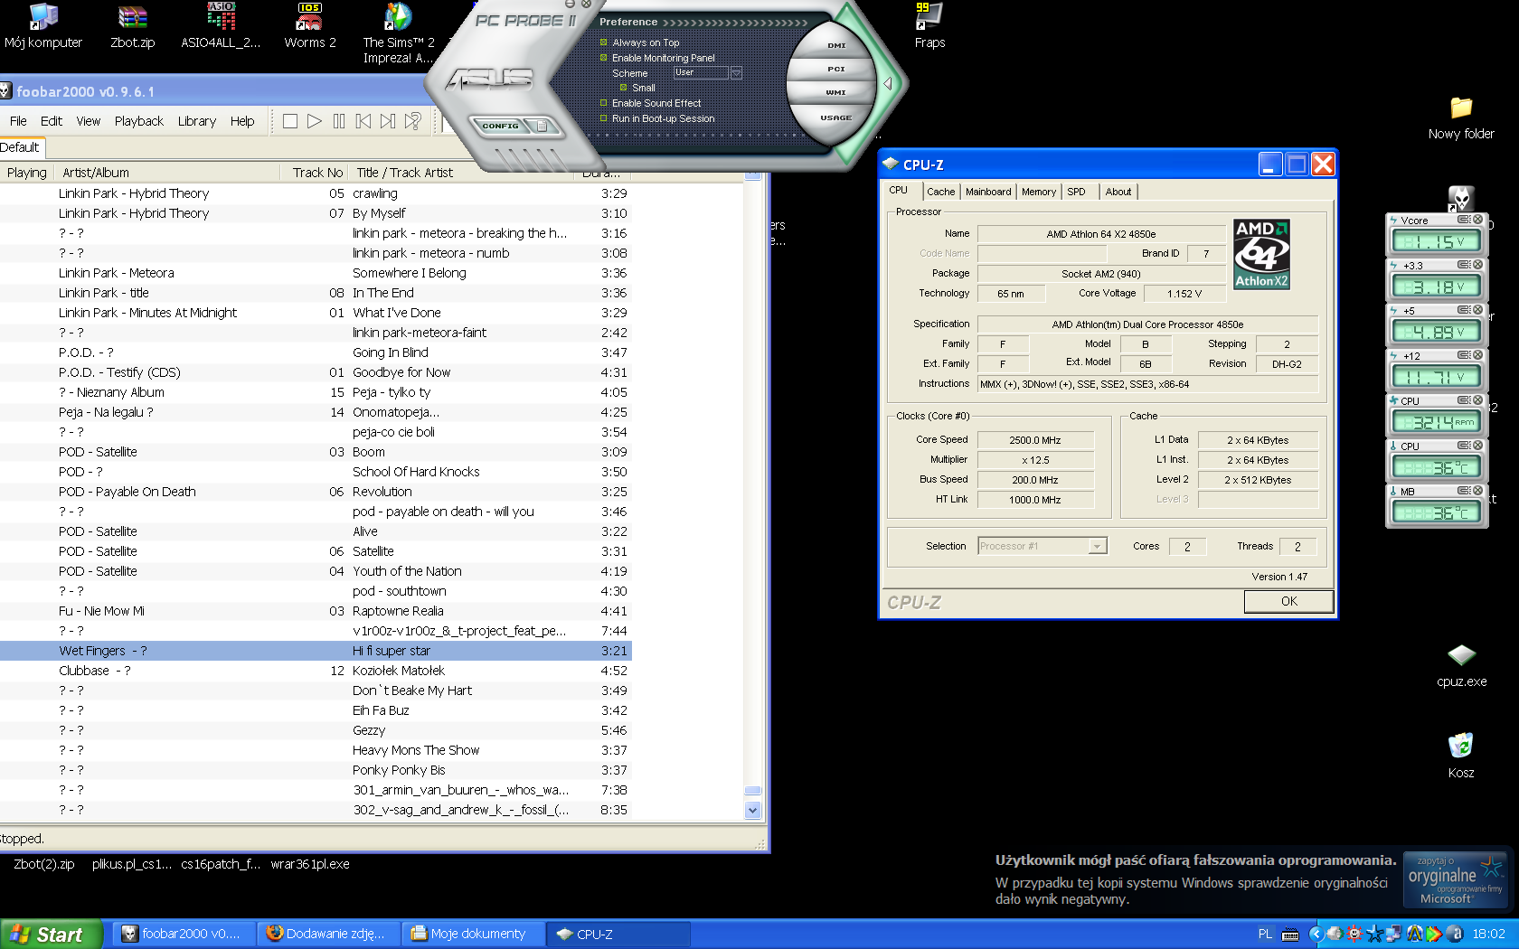Toggle Enable Sound Effect checkbox
The height and width of the screenshot is (949, 1519).
(x=604, y=103)
